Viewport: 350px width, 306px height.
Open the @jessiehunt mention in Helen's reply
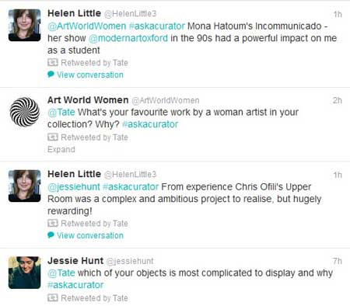click(x=74, y=187)
